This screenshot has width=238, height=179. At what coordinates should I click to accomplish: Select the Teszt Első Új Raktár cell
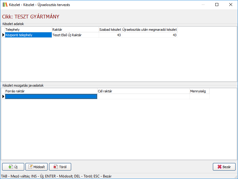click(75, 35)
